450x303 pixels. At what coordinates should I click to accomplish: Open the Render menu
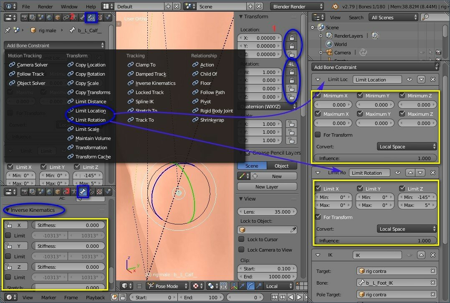pyautogui.click(x=46, y=6)
